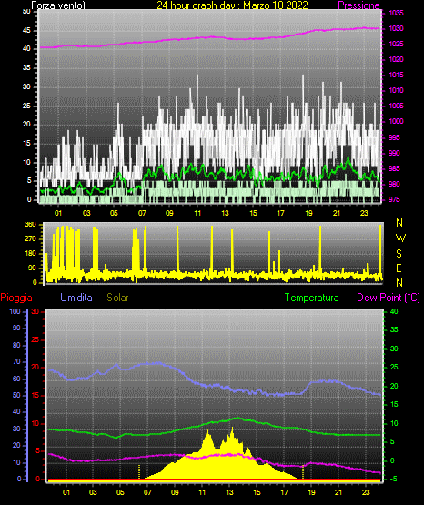Click the blue Umidita legend label
The width and height of the screenshot is (424, 505).
click(76, 298)
